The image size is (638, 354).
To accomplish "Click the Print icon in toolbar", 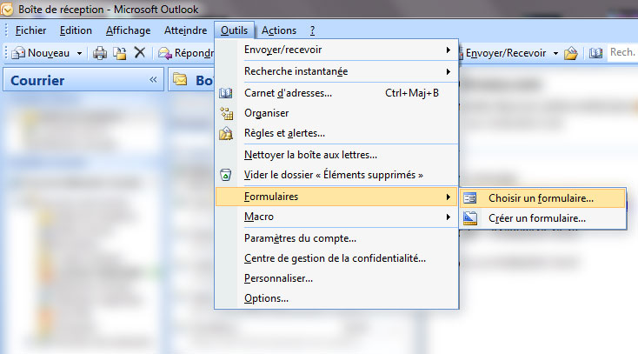I will click(100, 53).
